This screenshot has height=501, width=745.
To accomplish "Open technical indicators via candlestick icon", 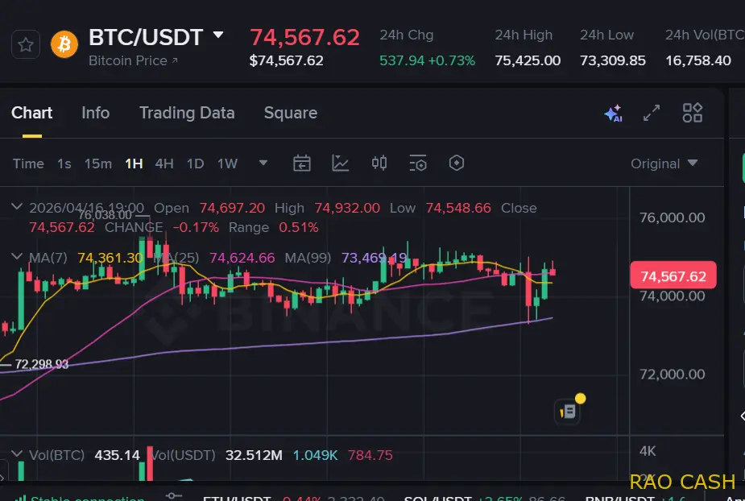I will point(379,163).
